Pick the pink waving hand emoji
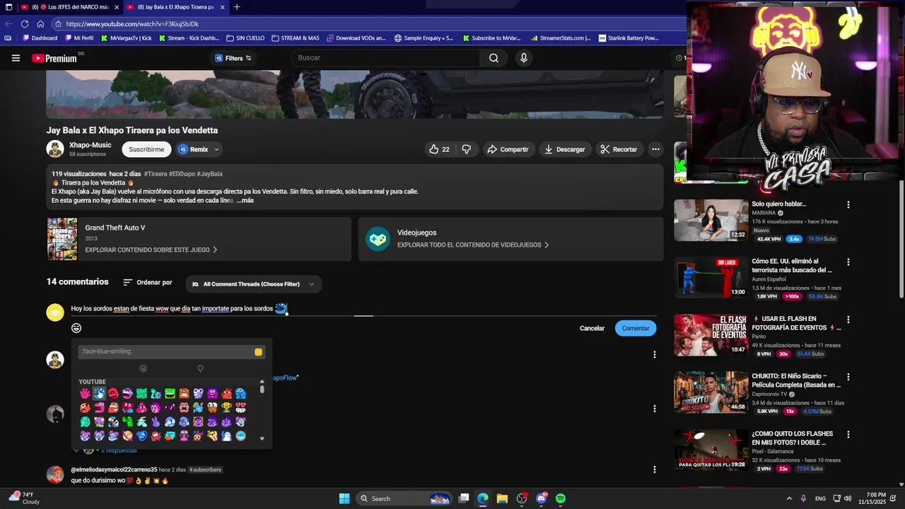 (85, 393)
